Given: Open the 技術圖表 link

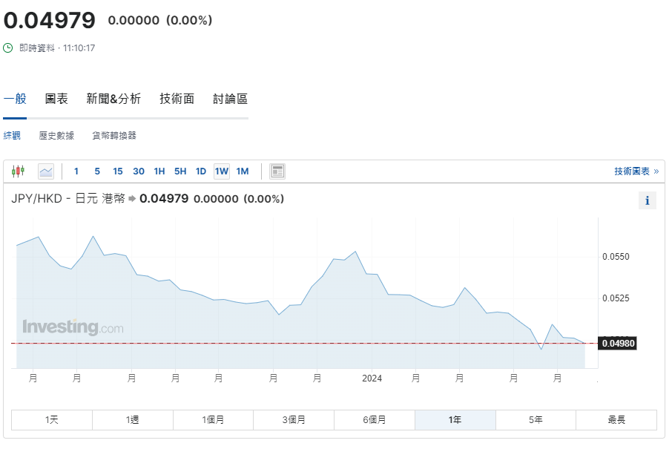Looking at the screenshot, I should pyautogui.click(x=636, y=171).
